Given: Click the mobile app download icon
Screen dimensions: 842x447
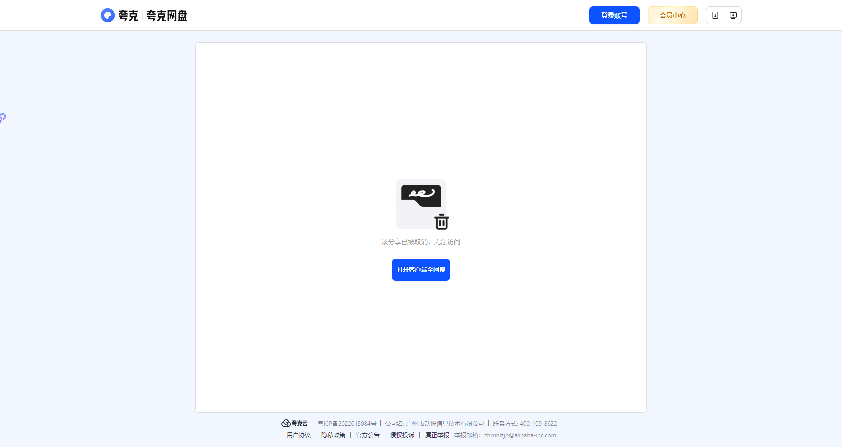Looking at the screenshot, I should (715, 15).
